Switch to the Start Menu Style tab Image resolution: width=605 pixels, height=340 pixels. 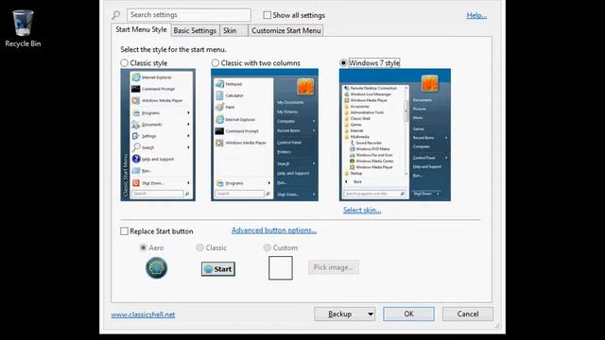(141, 29)
